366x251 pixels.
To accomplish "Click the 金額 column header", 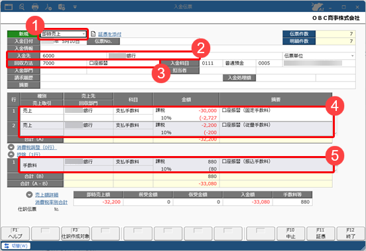I will click(x=186, y=100).
